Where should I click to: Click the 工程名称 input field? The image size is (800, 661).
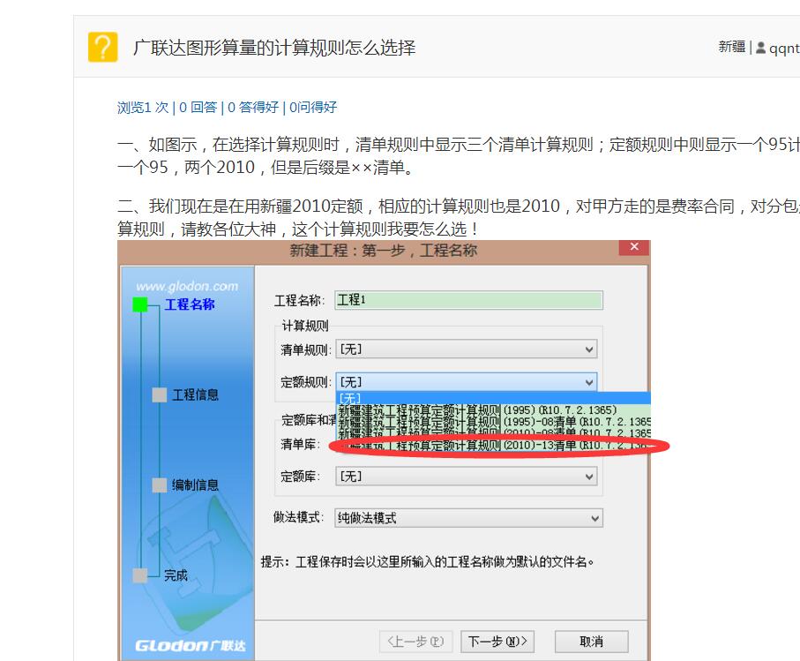[468, 300]
